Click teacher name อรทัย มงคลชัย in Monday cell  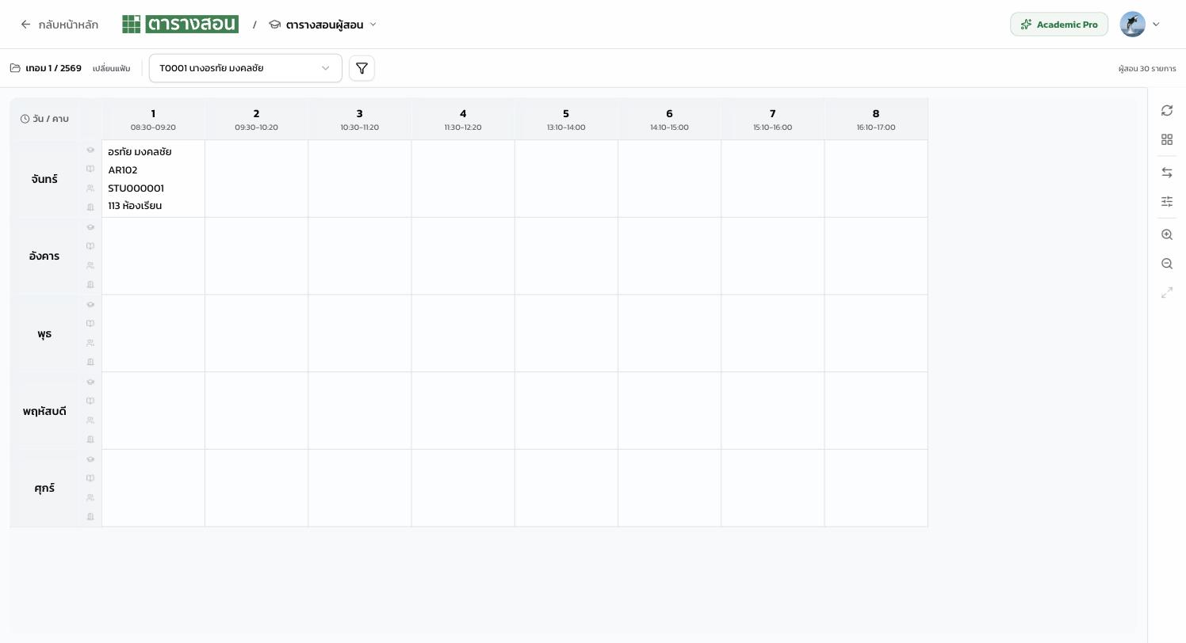click(140, 151)
